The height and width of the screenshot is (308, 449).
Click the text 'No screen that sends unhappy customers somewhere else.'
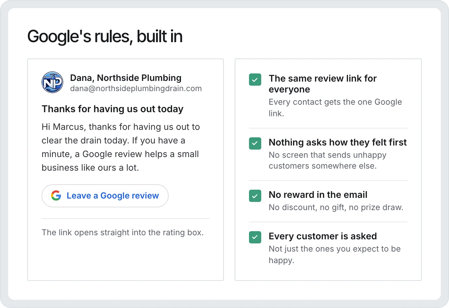(328, 160)
